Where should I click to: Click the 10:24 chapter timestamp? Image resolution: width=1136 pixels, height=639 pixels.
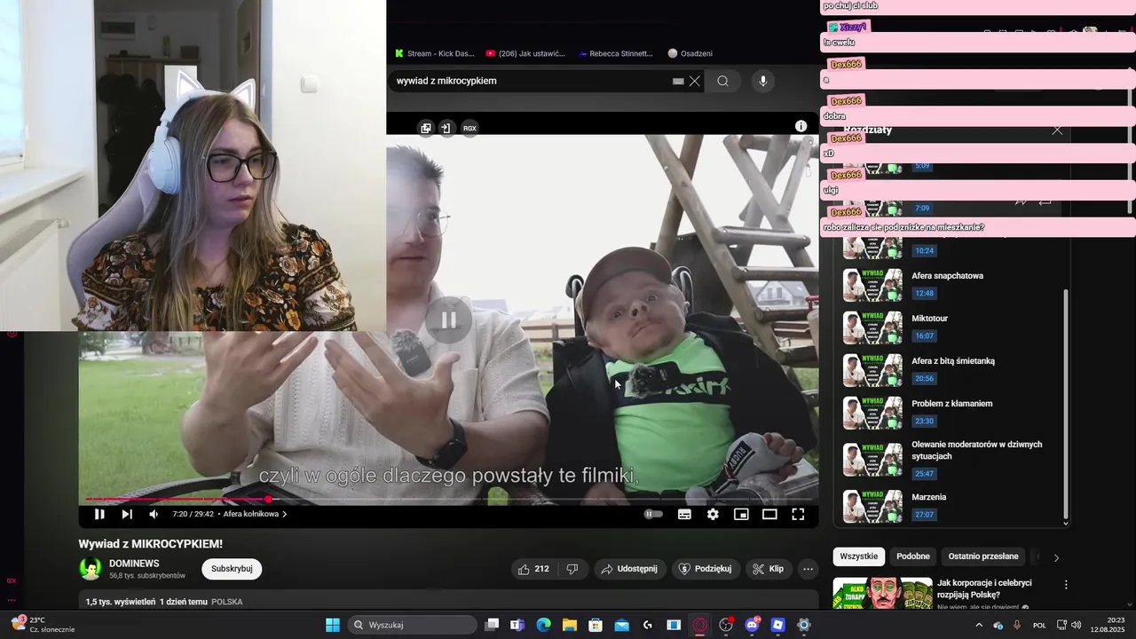924,250
